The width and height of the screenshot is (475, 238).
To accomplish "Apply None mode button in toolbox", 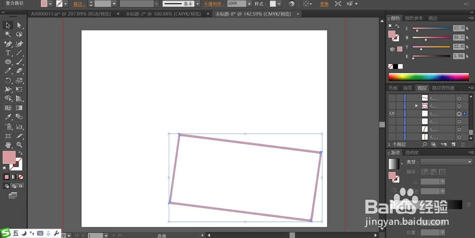I will pos(20,177).
